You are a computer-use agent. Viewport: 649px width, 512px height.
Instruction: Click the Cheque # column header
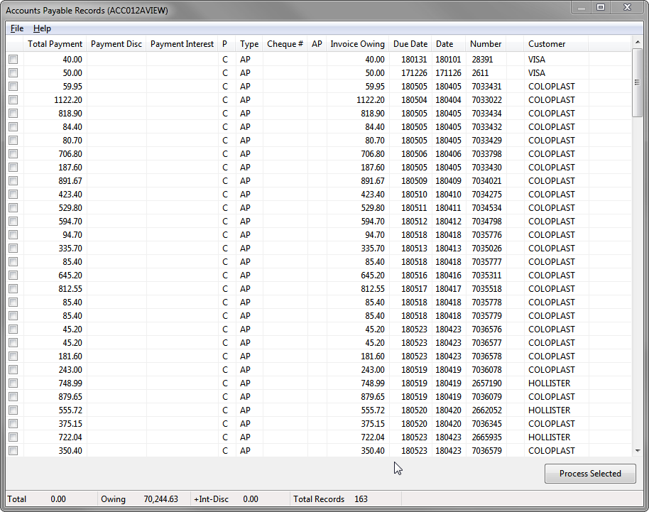[x=285, y=44]
